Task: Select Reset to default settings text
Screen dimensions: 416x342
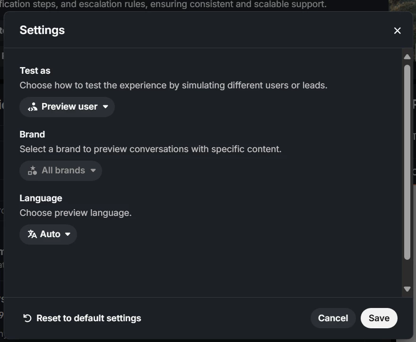Action: point(88,318)
